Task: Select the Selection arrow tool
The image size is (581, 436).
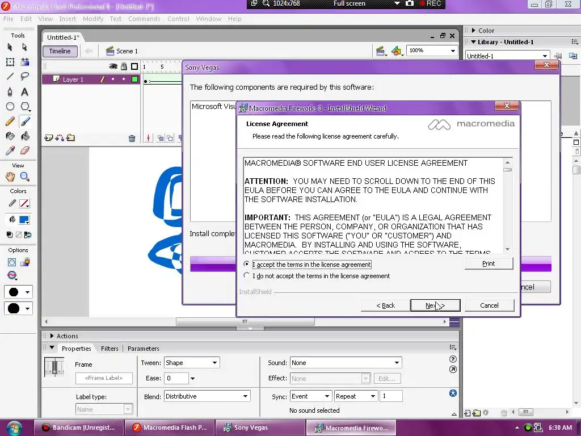Action: click(x=10, y=47)
